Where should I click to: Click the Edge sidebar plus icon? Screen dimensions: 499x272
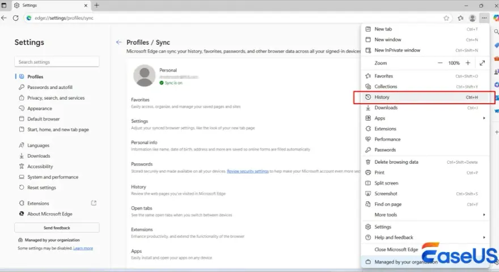pyautogui.click(x=496, y=132)
